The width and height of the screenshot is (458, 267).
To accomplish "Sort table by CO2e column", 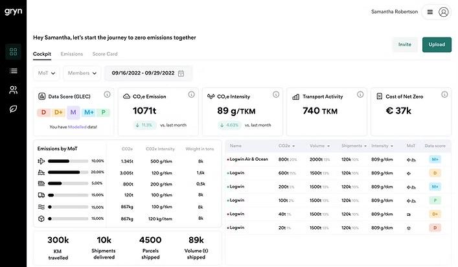I will (287, 146).
